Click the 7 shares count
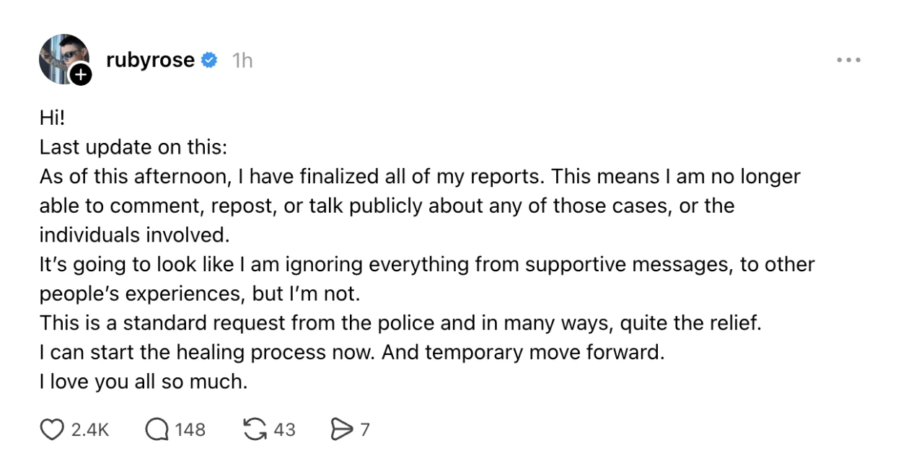Image resolution: width=906 pixels, height=456 pixels. coord(365,430)
